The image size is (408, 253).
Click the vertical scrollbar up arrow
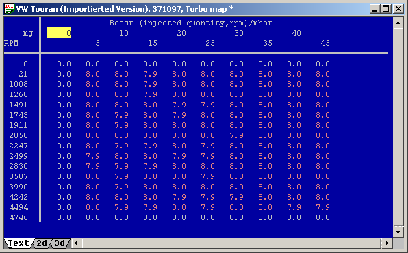(x=398, y=23)
